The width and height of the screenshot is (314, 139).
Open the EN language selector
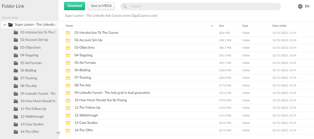(x=307, y=6)
